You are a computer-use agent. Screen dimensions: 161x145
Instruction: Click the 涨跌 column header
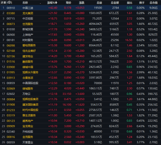(82, 3)
